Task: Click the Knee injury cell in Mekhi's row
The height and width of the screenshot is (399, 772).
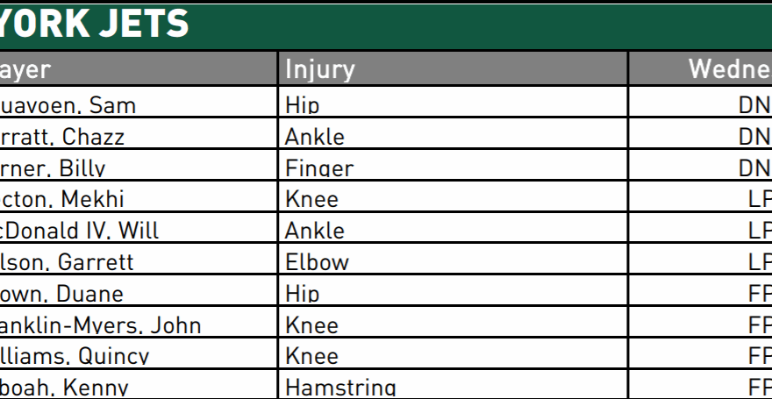Action: point(311,199)
